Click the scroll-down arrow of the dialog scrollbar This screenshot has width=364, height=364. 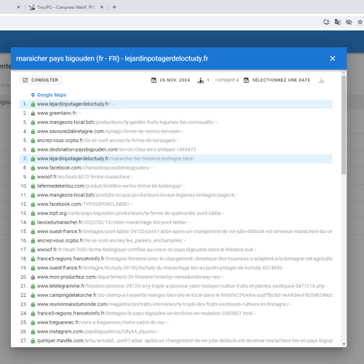(x=344, y=344)
